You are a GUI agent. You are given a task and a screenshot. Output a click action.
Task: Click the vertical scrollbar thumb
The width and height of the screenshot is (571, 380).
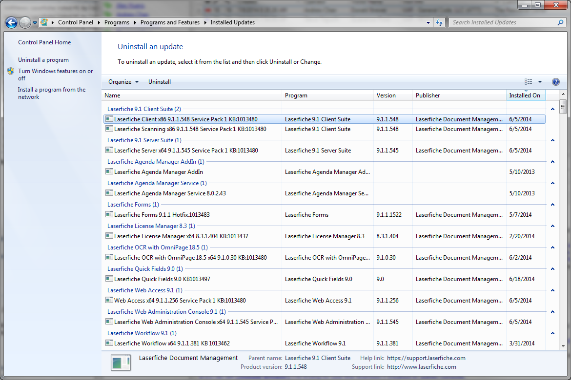[x=563, y=107]
